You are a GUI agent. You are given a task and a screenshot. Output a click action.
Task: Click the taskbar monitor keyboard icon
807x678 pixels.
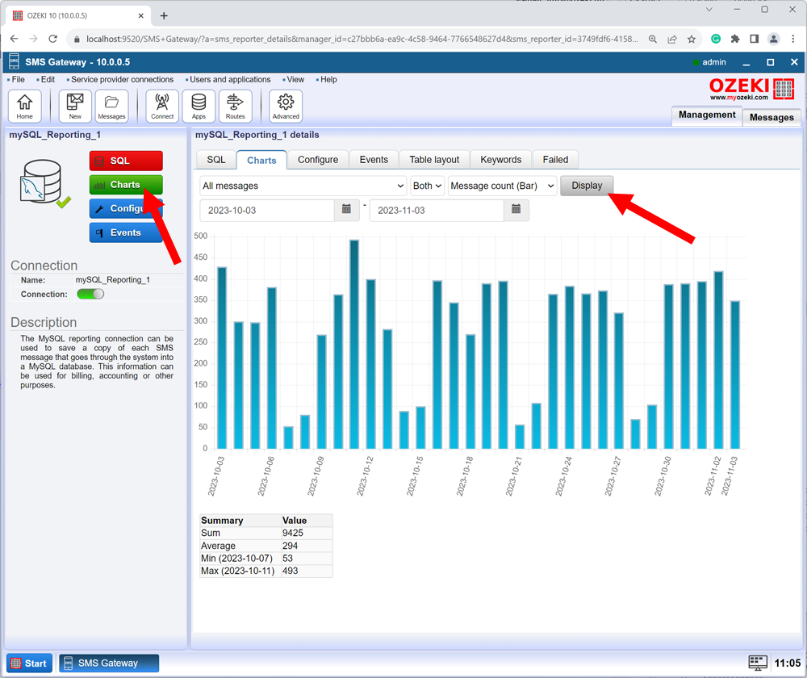point(757,663)
